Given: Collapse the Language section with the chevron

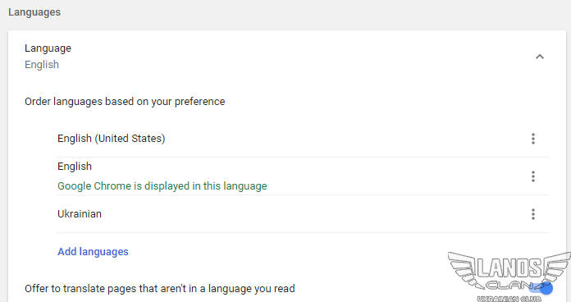Looking at the screenshot, I should [540, 57].
